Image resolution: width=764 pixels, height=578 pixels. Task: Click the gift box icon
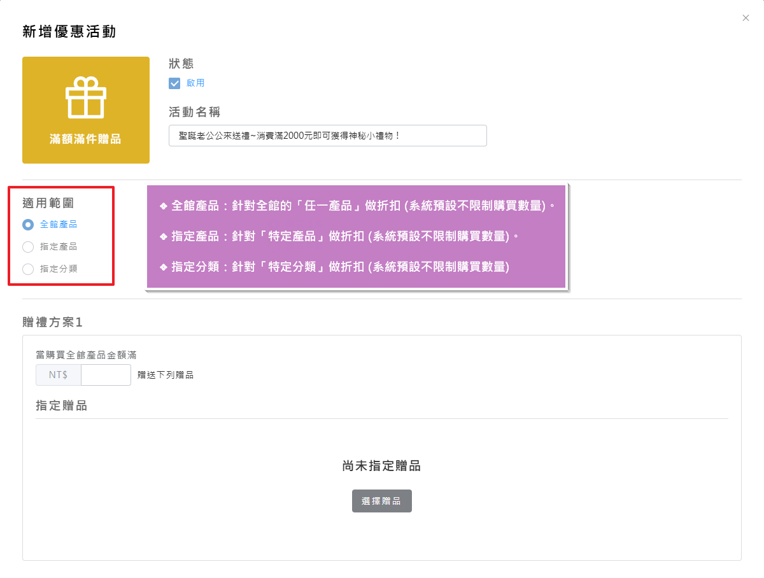[x=86, y=97]
